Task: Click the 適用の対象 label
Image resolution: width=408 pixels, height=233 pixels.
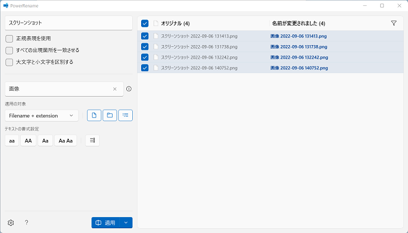Action: coord(15,104)
